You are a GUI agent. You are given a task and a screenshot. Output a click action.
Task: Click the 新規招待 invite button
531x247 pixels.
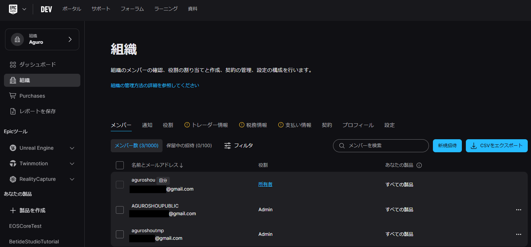pyautogui.click(x=447, y=145)
